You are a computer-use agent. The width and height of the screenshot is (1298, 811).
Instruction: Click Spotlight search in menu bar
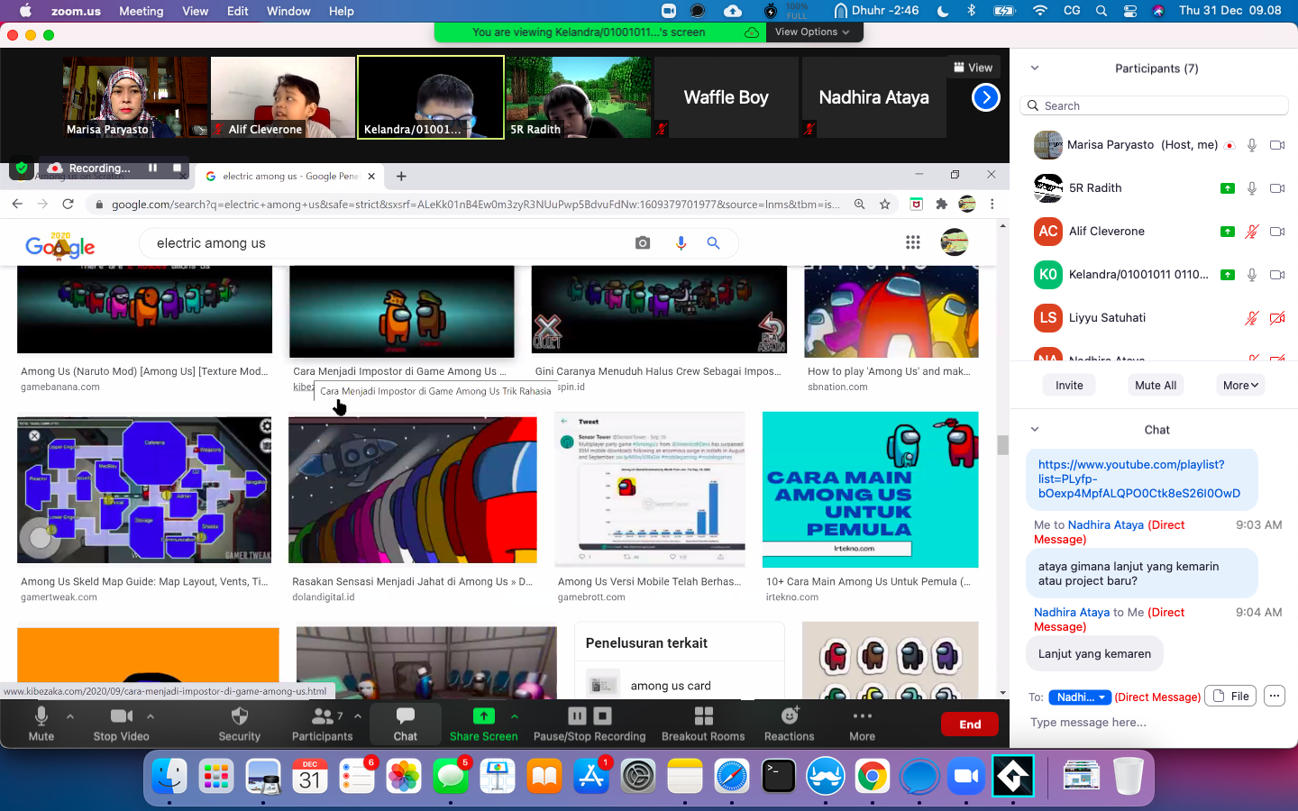click(1101, 11)
